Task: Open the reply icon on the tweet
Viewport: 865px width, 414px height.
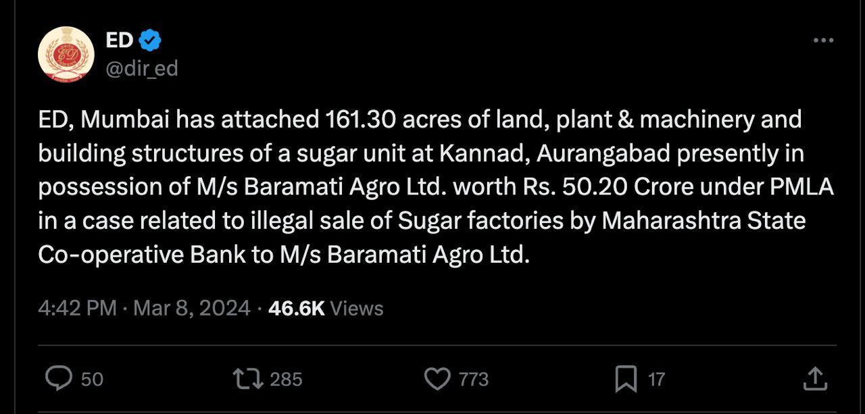Action: tap(59, 378)
